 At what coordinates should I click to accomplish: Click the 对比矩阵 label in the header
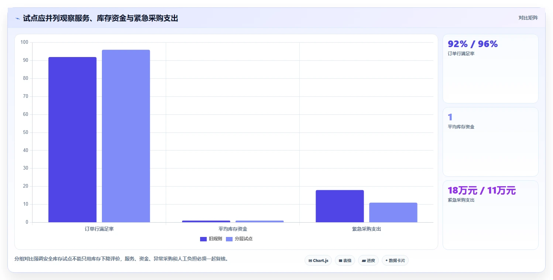(528, 18)
